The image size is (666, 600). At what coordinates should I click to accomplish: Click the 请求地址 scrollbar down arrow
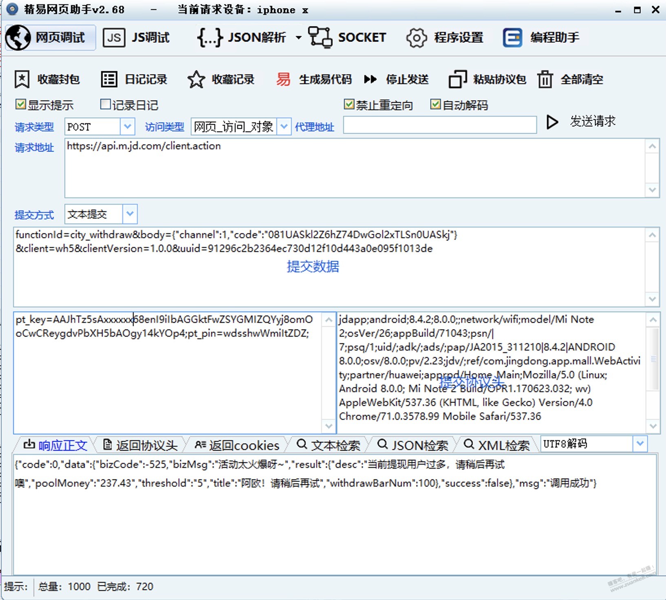(652, 190)
